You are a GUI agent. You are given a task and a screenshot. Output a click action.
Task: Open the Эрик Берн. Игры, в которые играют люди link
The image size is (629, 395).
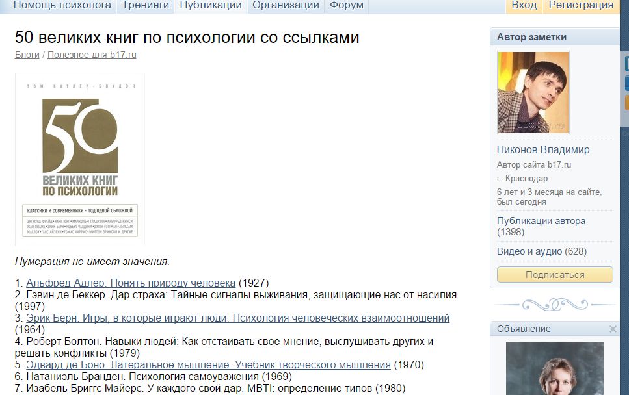(x=237, y=318)
